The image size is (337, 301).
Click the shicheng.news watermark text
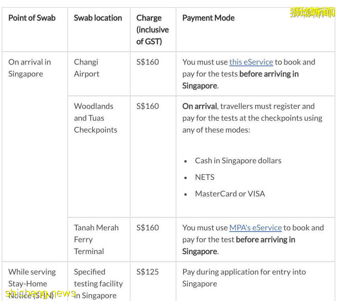tap(40, 294)
